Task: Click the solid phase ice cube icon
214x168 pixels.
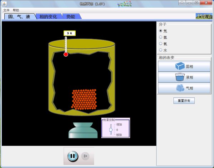Action: point(180,66)
